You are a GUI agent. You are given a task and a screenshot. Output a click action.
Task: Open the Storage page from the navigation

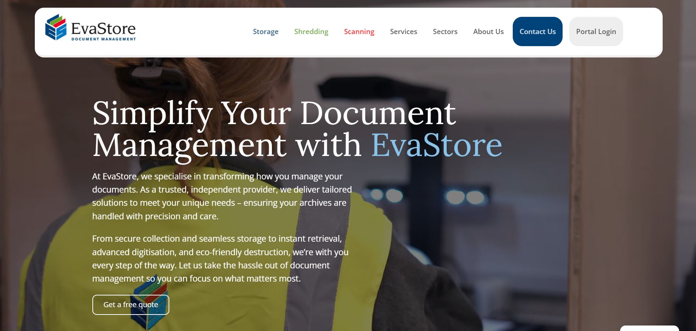point(265,31)
